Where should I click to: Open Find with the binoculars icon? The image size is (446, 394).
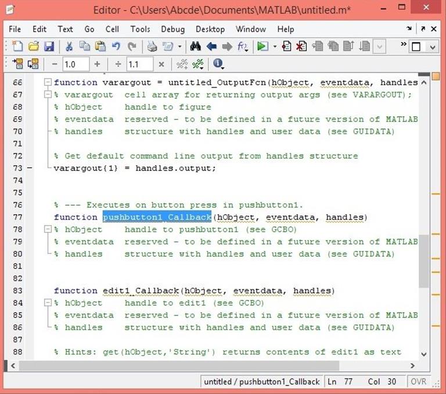pyautogui.click(x=195, y=46)
